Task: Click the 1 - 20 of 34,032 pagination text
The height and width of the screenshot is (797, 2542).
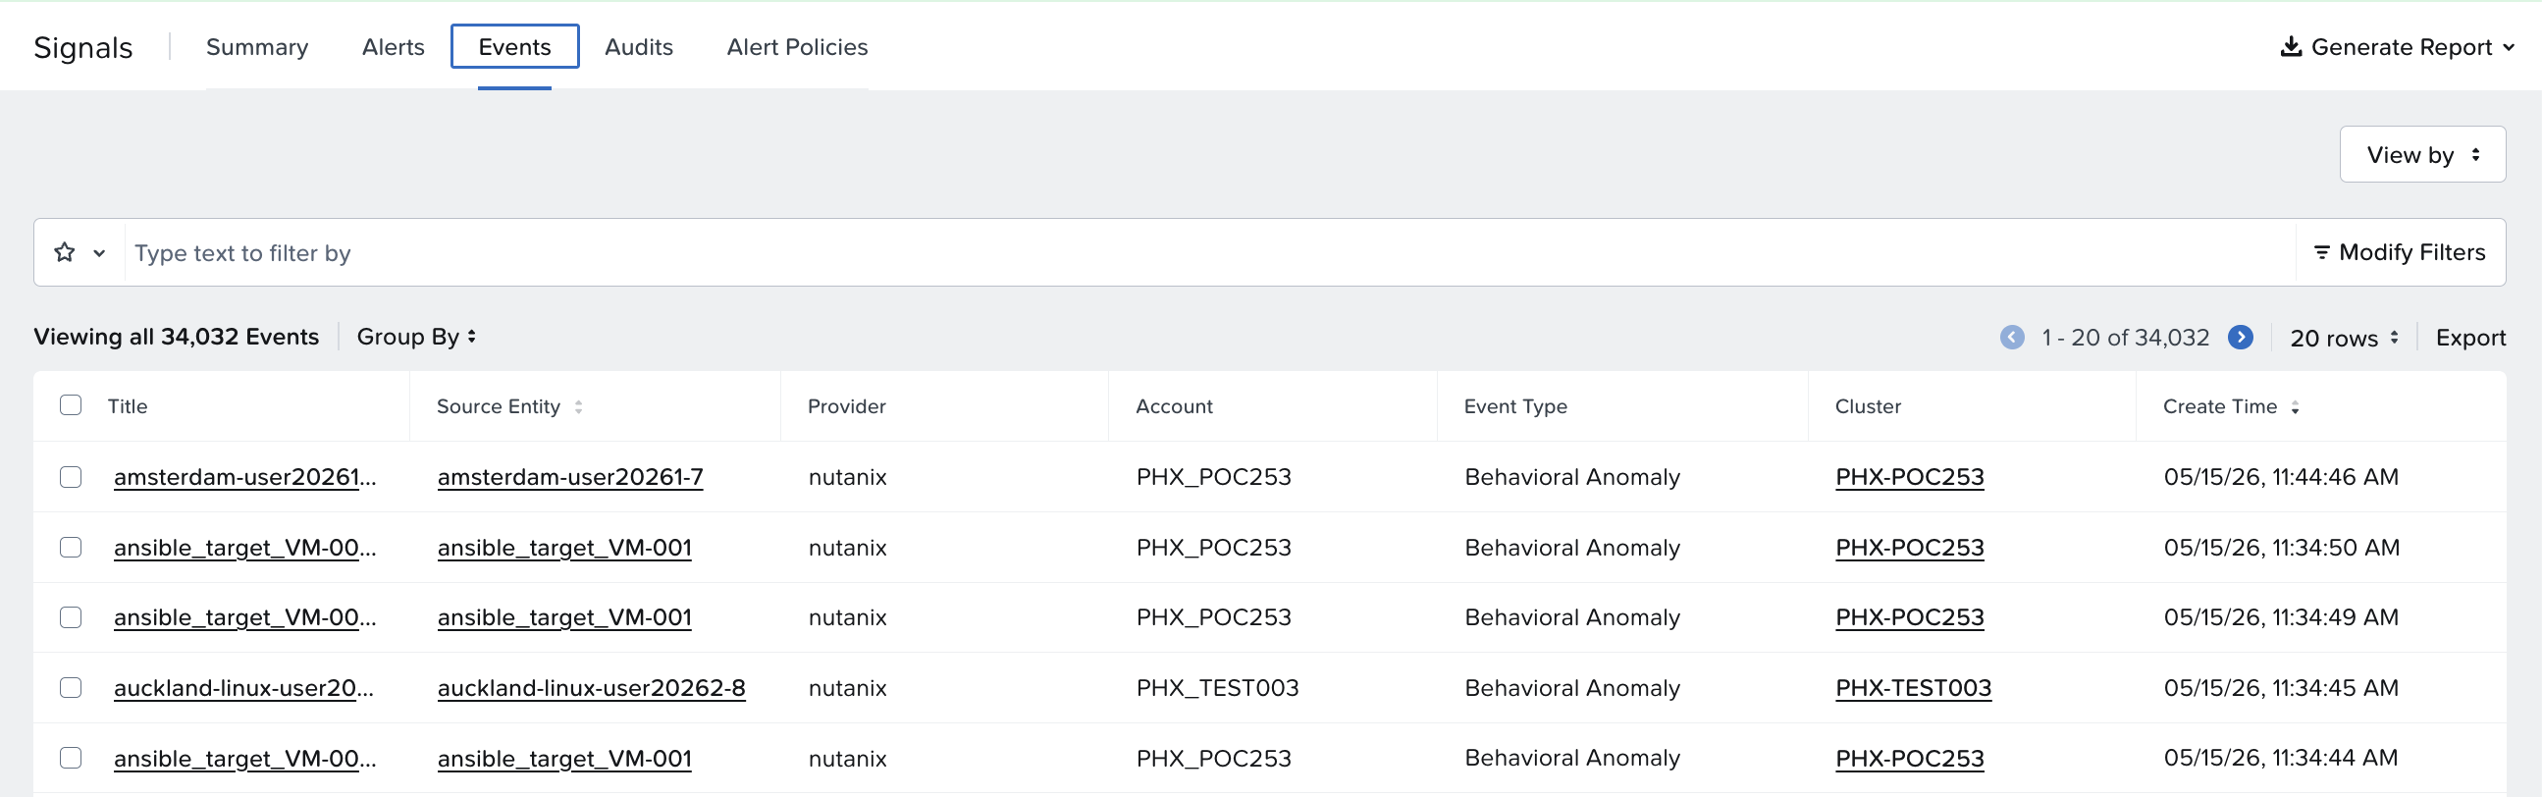Action: click(x=2126, y=338)
